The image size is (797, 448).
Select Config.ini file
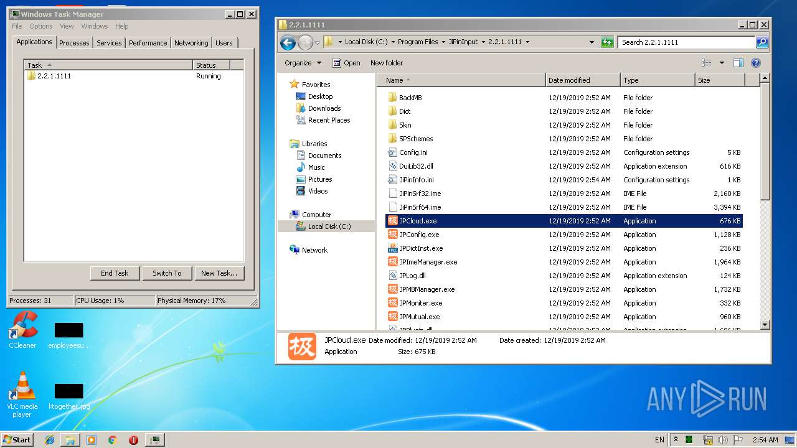[x=413, y=152]
